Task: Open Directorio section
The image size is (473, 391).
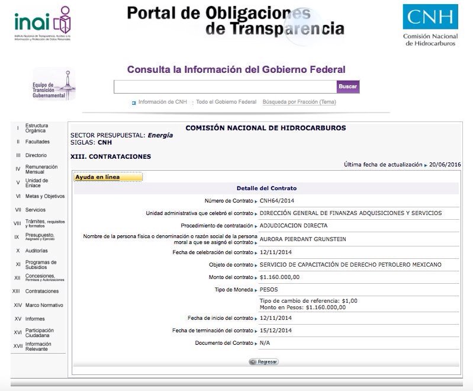Action: pos(36,155)
